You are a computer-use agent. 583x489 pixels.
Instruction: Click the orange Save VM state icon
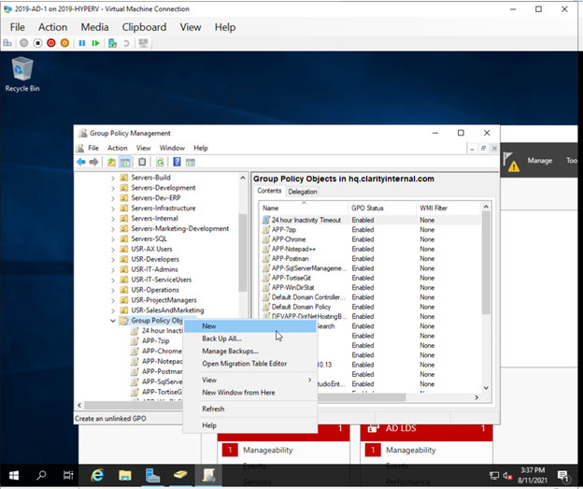pos(64,43)
